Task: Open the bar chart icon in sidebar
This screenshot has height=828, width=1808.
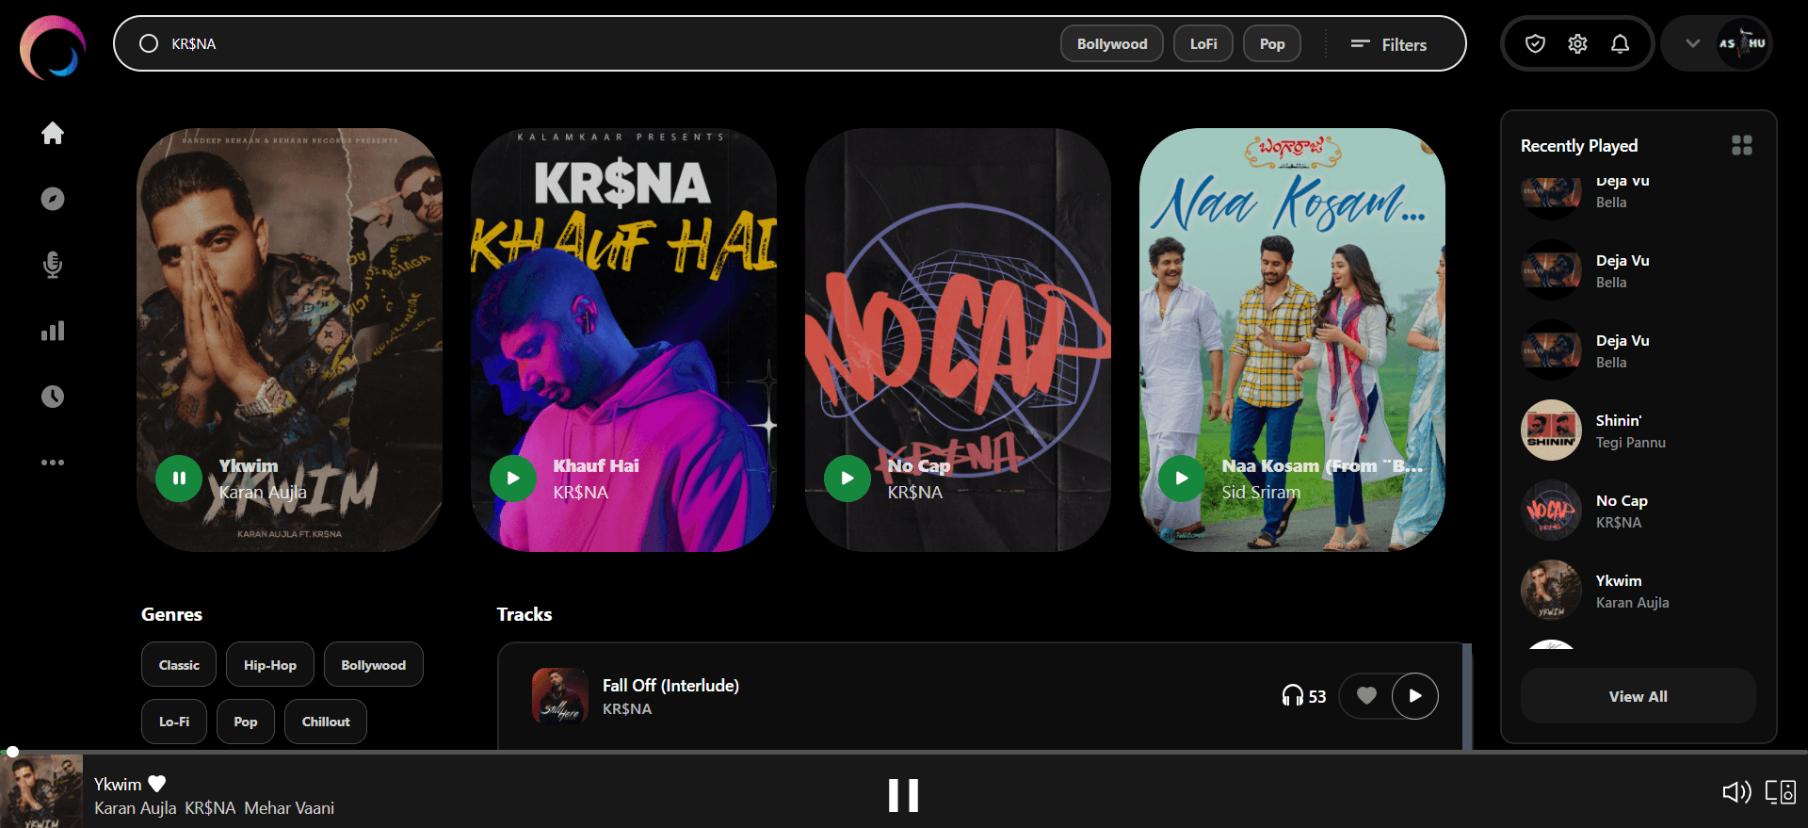Action: pyautogui.click(x=53, y=331)
